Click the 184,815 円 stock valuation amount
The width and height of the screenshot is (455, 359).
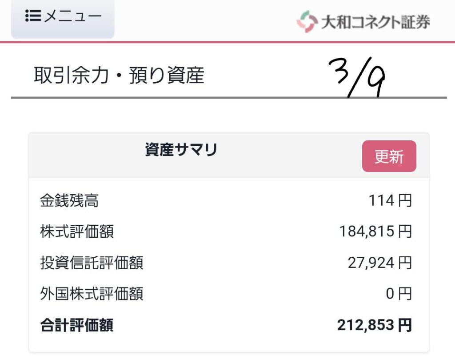tap(375, 231)
